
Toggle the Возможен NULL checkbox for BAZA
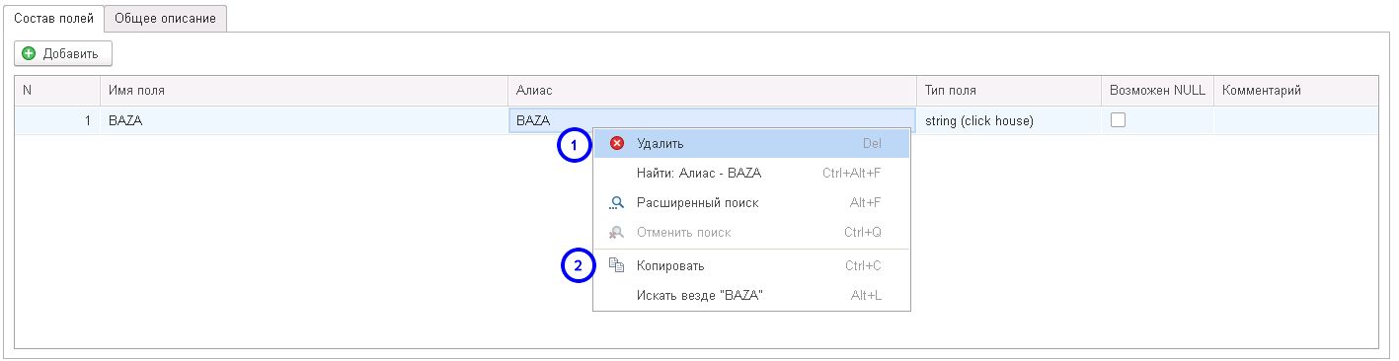tap(1119, 120)
